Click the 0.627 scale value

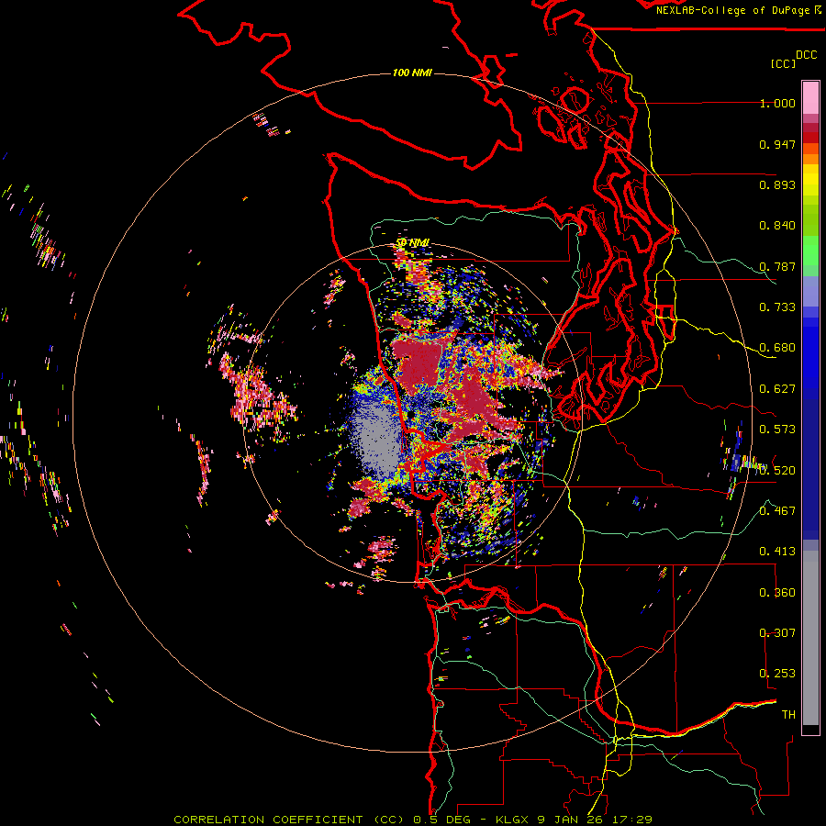pyautogui.click(x=777, y=389)
